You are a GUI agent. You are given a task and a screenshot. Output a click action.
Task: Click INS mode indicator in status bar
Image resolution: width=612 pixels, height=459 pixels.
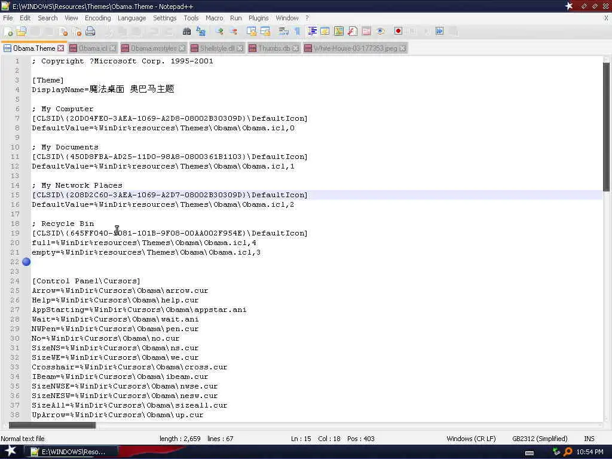(589, 439)
